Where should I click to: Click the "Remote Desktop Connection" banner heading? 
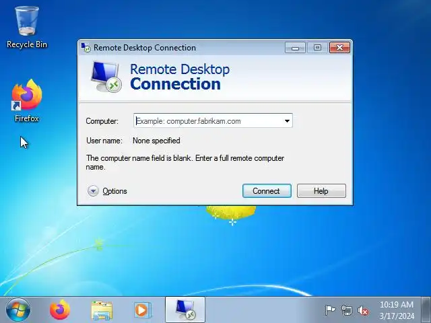click(x=180, y=77)
